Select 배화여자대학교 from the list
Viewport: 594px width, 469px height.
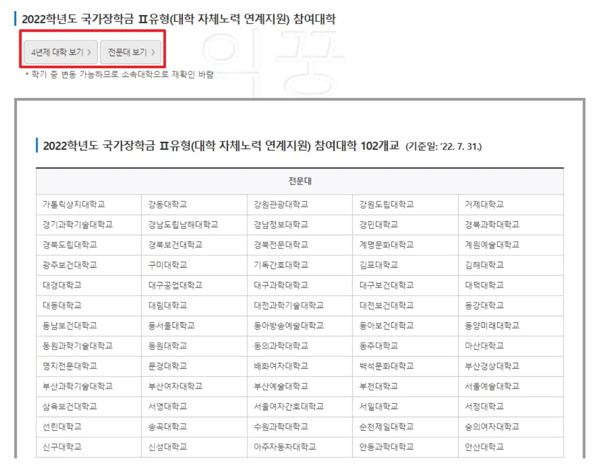point(281,366)
